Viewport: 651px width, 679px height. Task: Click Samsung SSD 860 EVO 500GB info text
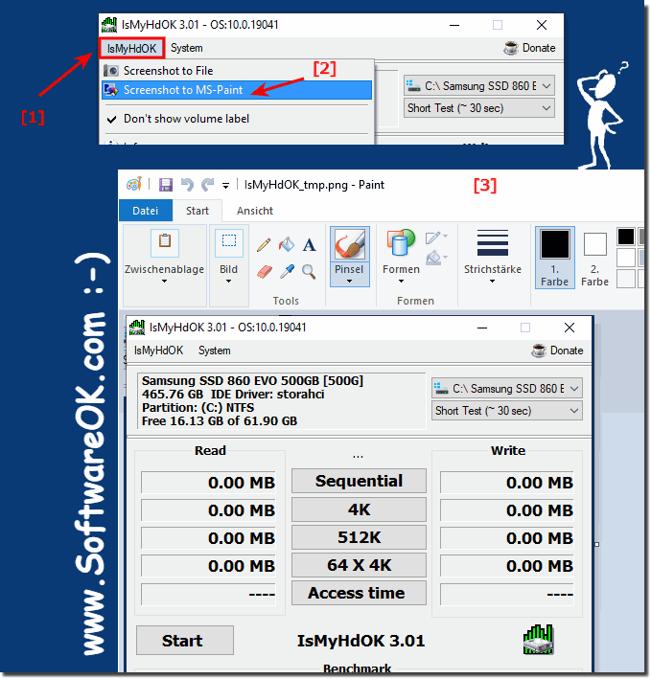tap(253, 381)
